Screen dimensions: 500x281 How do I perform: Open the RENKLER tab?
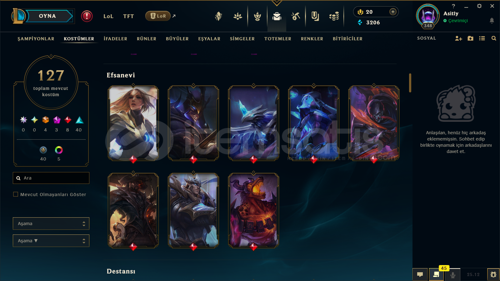tap(312, 39)
